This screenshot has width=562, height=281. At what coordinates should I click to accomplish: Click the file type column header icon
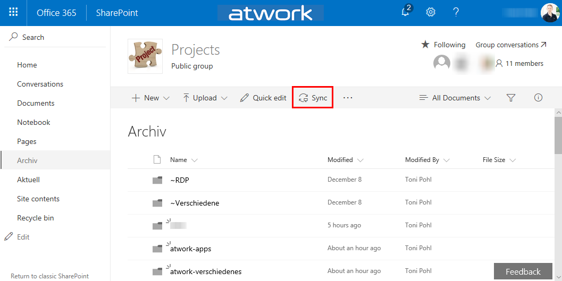[x=157, y=160]
